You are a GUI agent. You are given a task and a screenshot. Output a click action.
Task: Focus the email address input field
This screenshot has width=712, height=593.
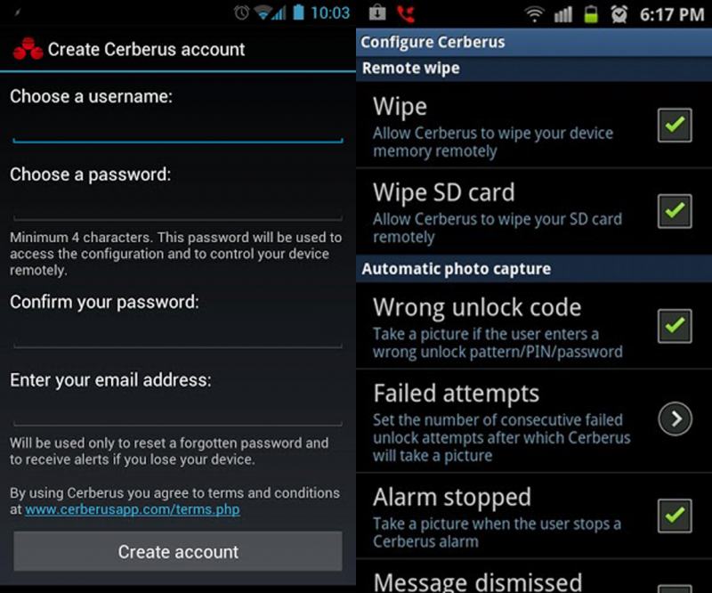tap(178, 413)
